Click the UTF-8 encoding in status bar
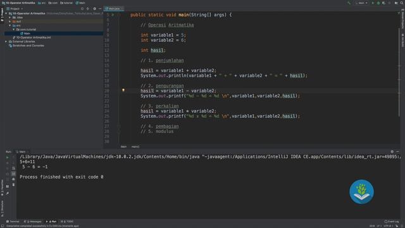This screenshot has height=228, width=405. pyautogui.click(x=388, y=226)
